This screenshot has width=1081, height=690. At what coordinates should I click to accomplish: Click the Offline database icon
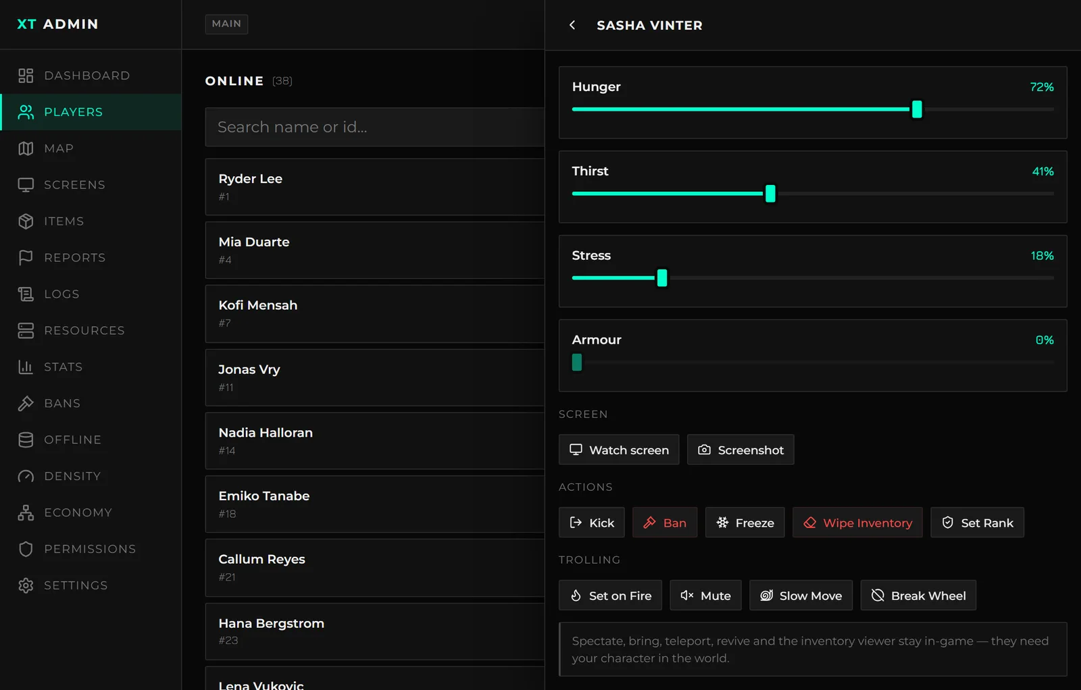(26, 440)
